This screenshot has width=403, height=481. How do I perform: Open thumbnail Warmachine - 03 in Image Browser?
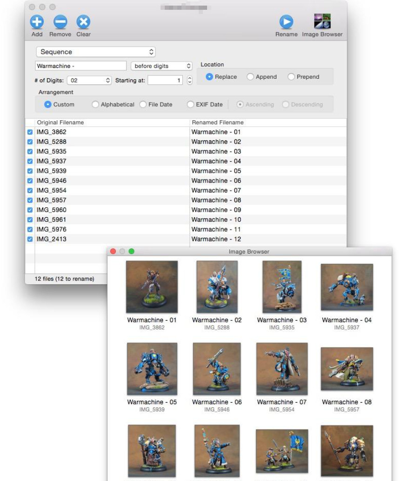point(282,287)
